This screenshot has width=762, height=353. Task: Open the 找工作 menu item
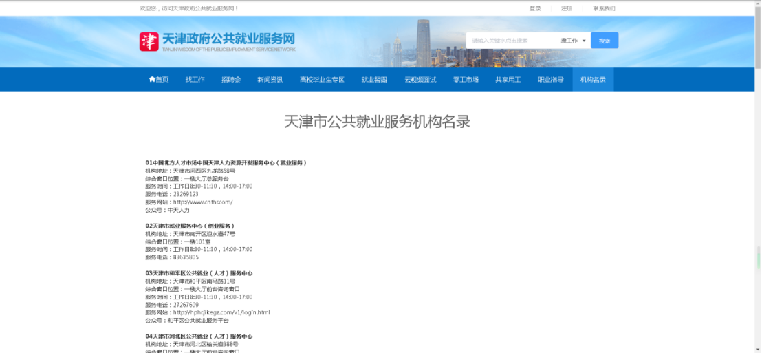point(195,80)
